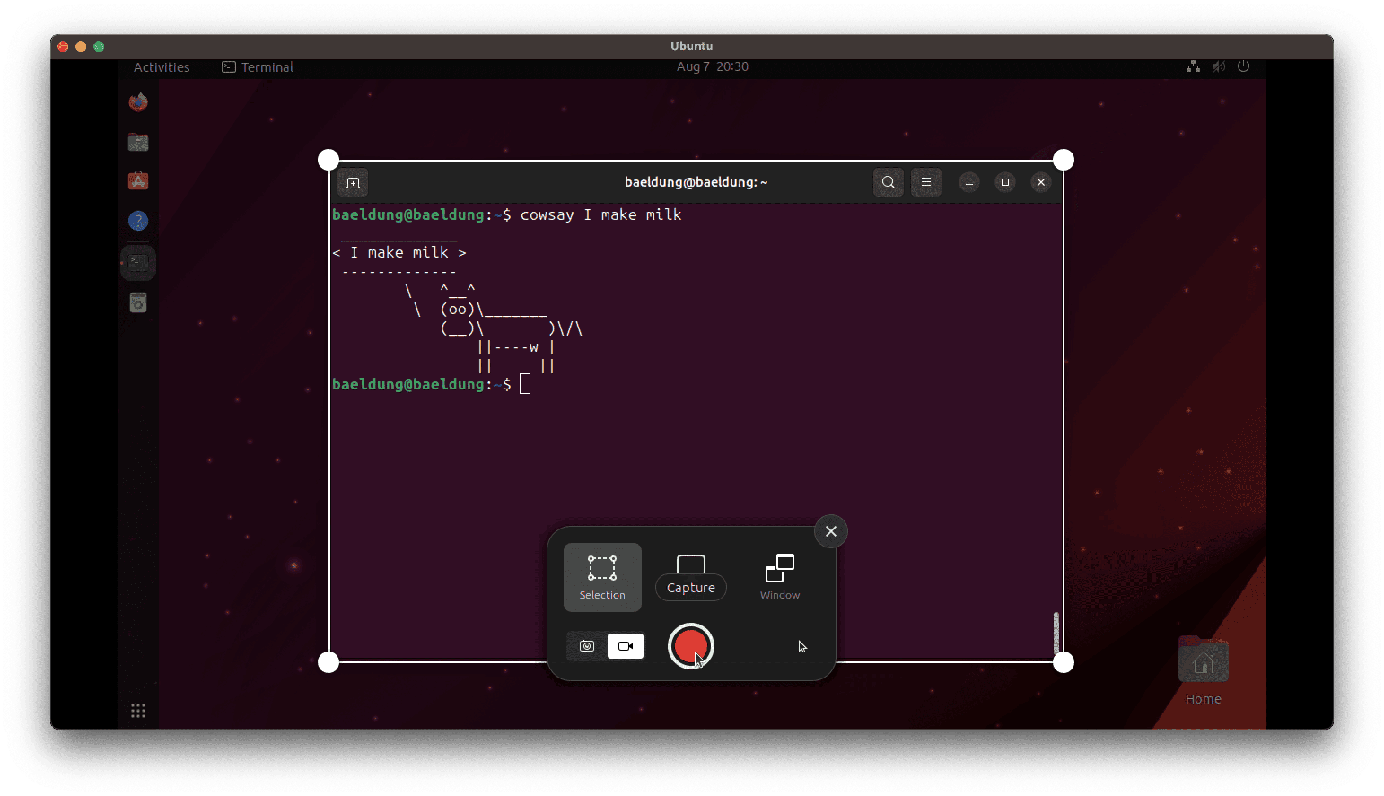
Task: Select Terminal icon in the dock
Action: [138, 262]
